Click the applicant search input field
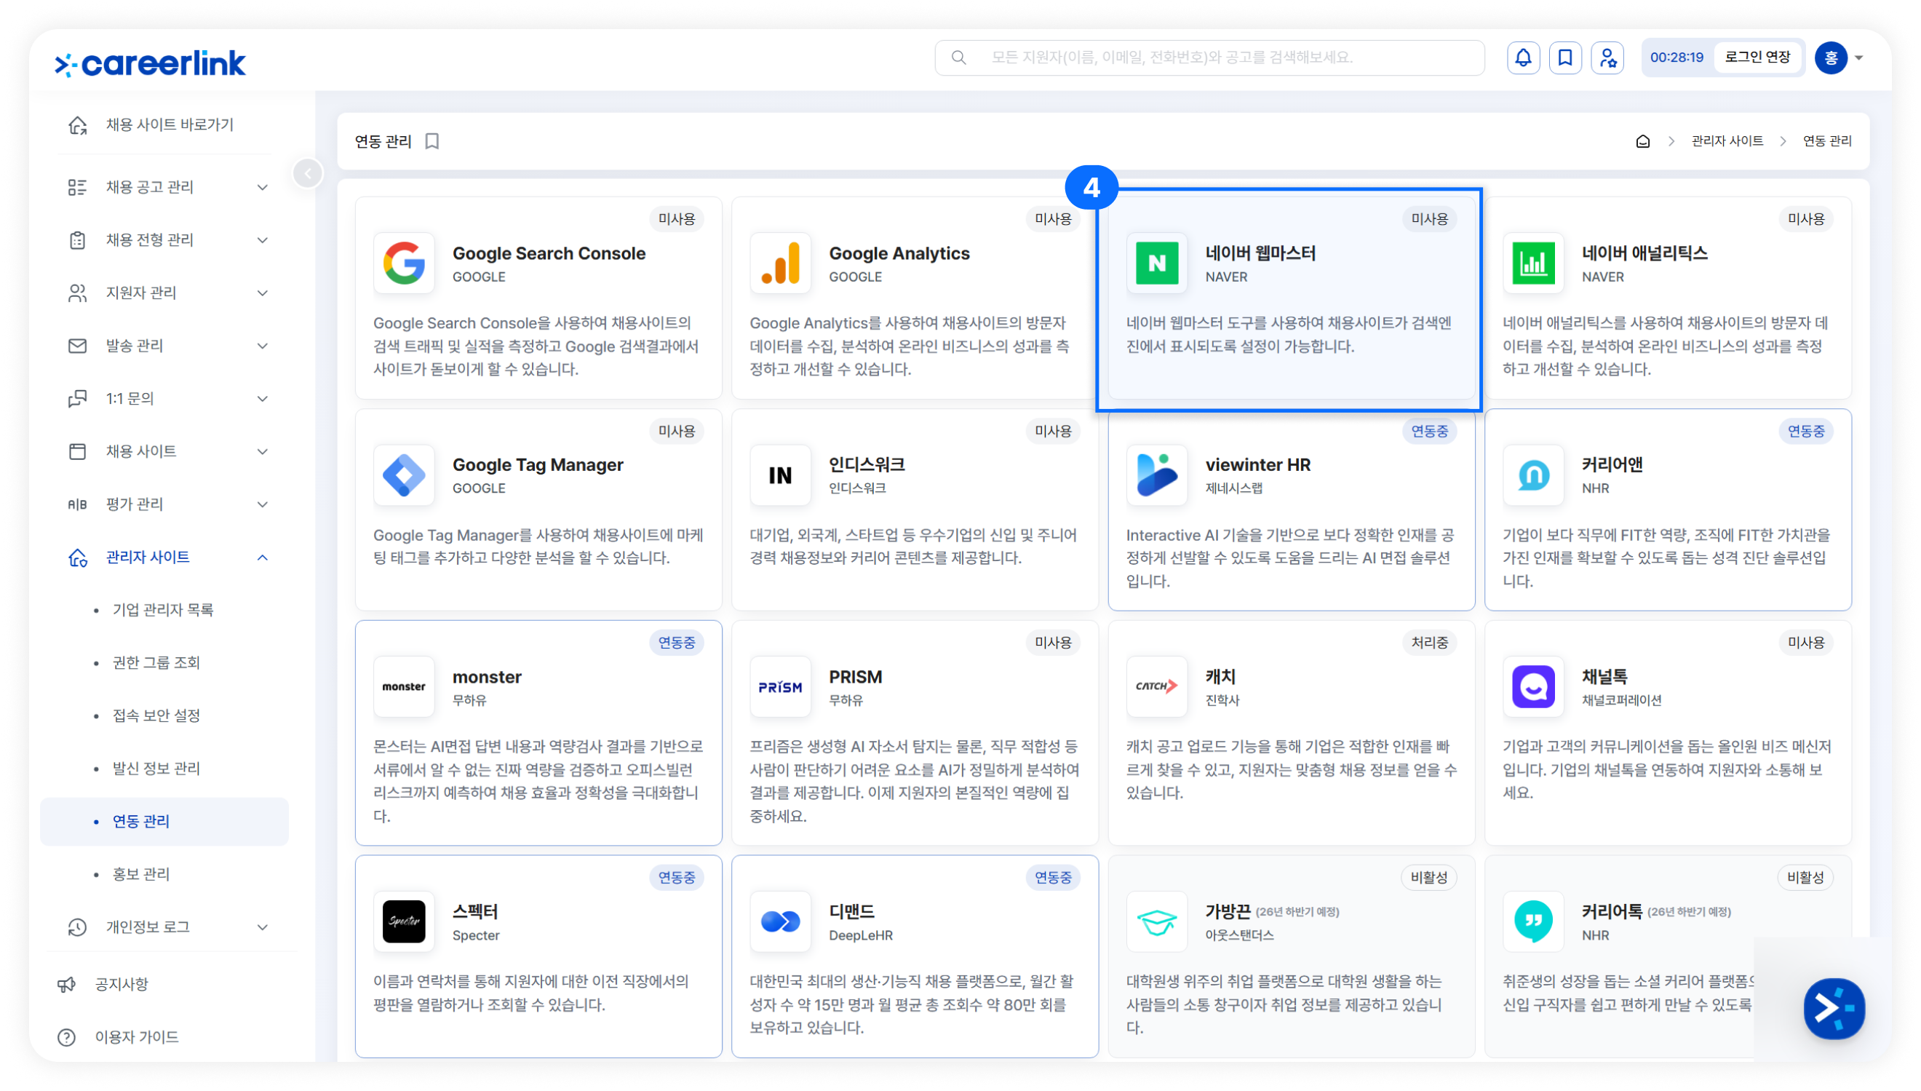 click(1209, 57)
